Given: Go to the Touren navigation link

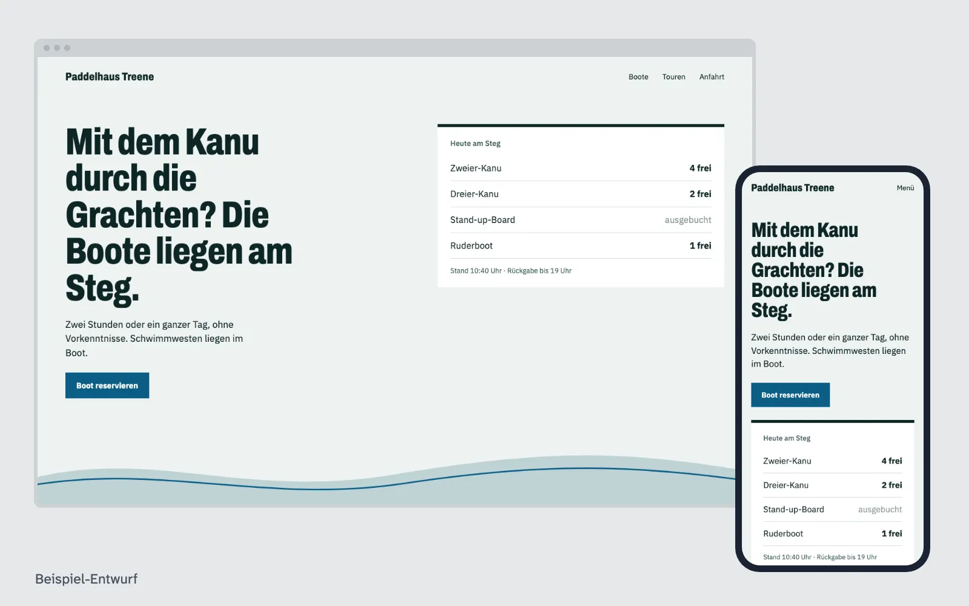Looking at the screenshot, I should (x=673, y=77).
